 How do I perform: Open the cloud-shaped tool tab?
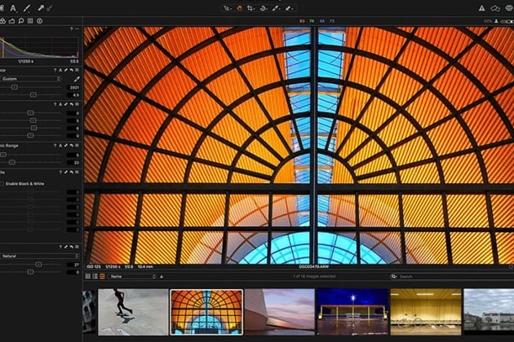(11, 21)
